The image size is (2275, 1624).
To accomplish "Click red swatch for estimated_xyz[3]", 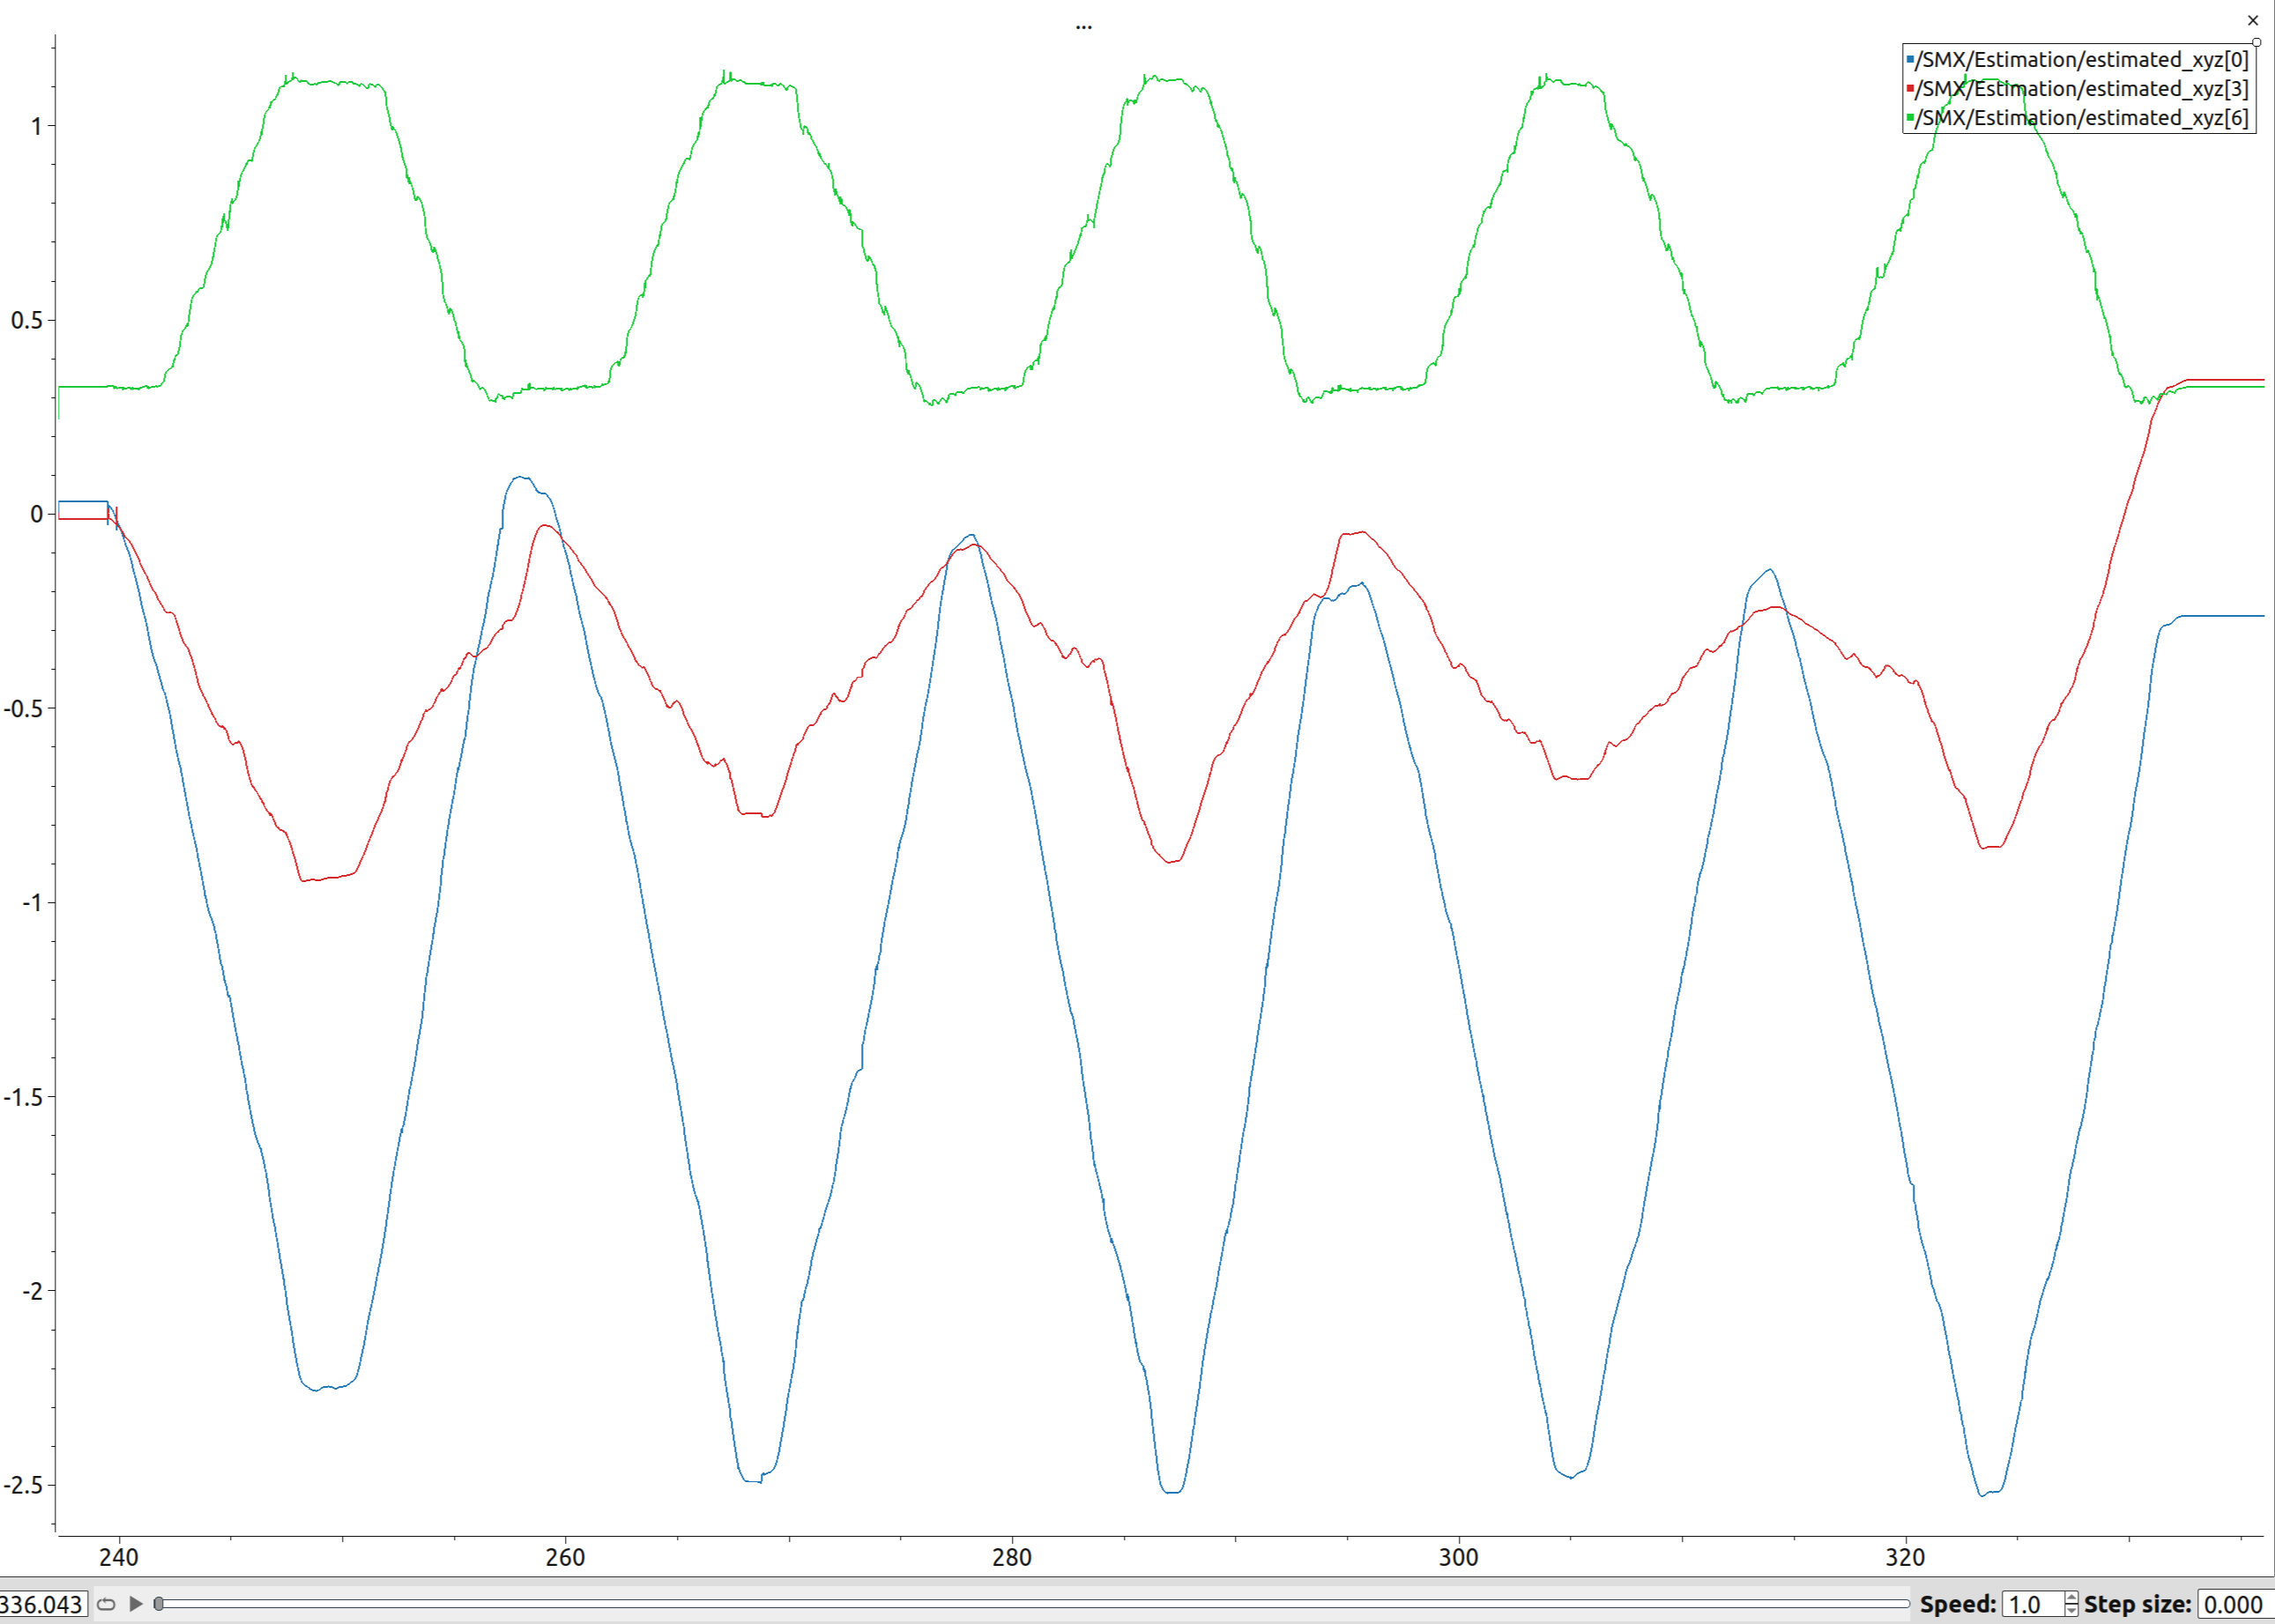I will click(1910, 89).
